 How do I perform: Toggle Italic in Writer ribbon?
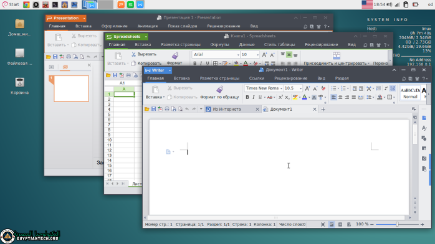click(x=254, y=97)
